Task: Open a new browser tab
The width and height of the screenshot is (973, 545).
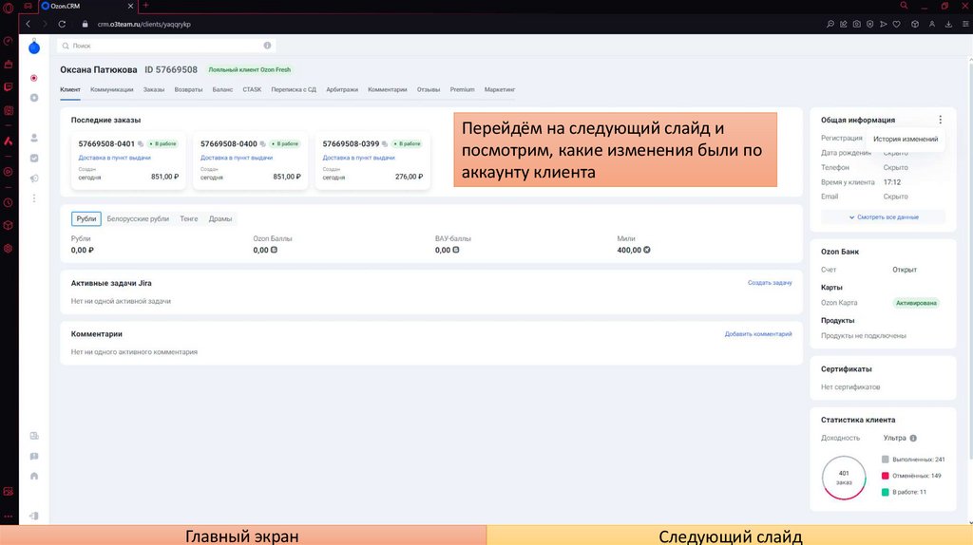Action: pos(145,6)
